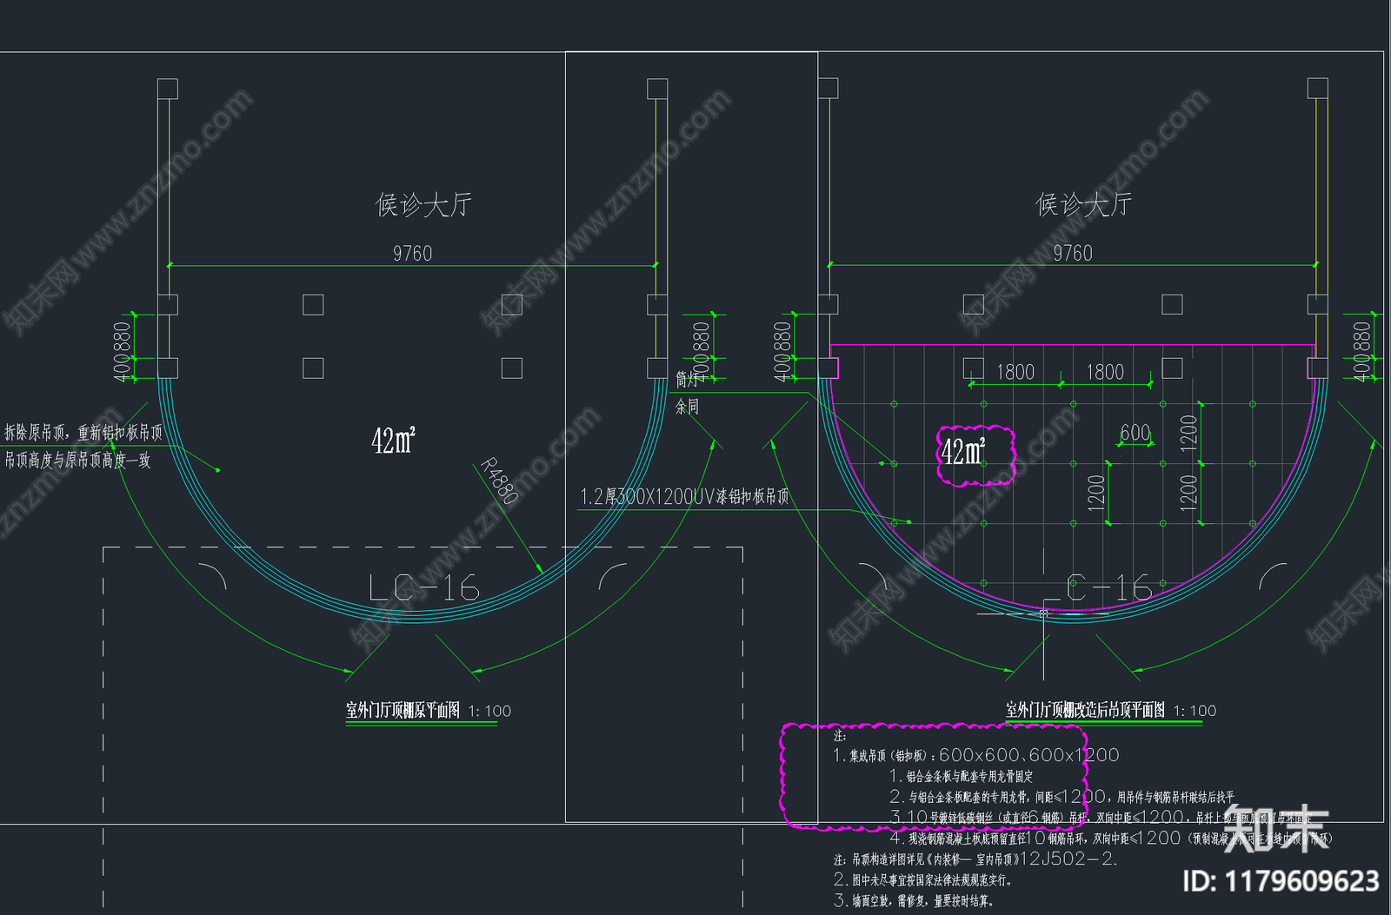
Task: Select note "2.图中未尽事宜按国家法律法规规范实行"
Action: click(923, 880)
